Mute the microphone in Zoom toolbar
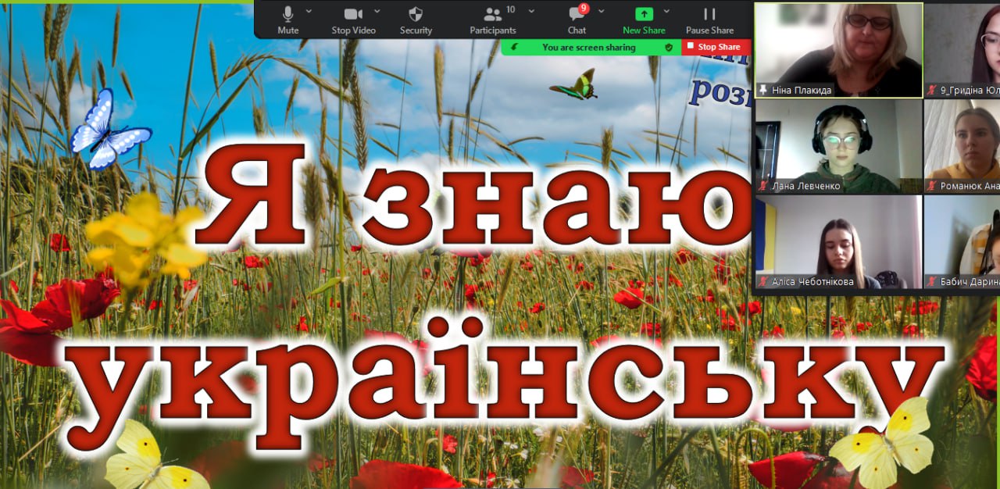 pos(287,19)
